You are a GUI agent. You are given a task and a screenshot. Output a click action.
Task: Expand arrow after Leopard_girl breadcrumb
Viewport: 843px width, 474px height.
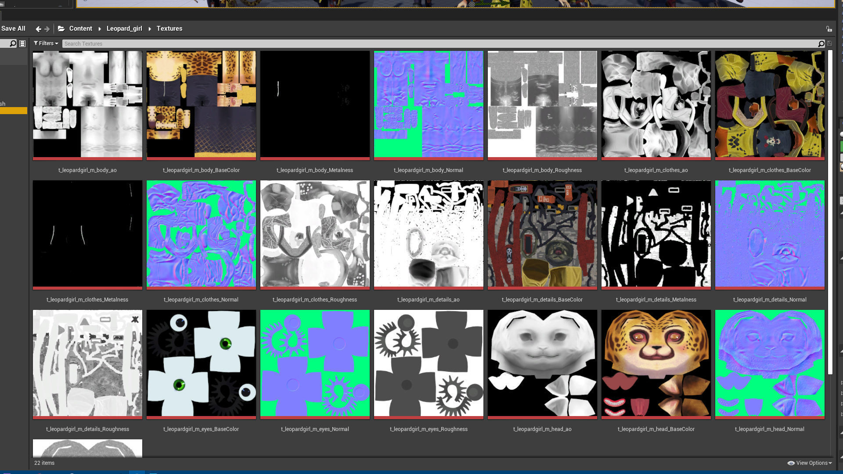pos(150,29)
